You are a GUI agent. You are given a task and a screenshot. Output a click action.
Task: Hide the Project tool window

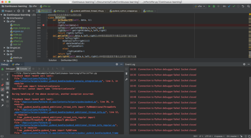coord(33,11)
